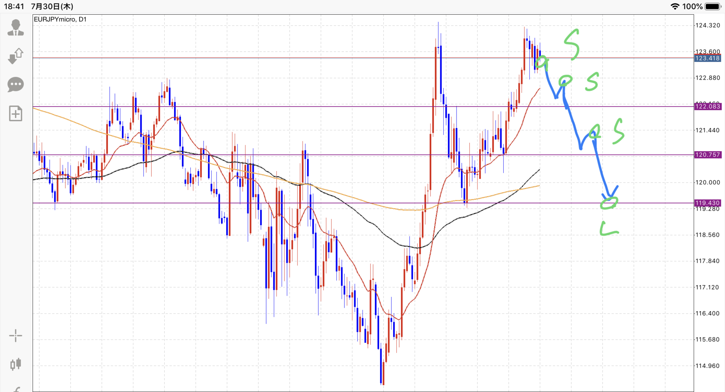The width and height of the screenshot is (725, 392).
Task: Select the 120.757 purple level label
Action: coord(708,155)
